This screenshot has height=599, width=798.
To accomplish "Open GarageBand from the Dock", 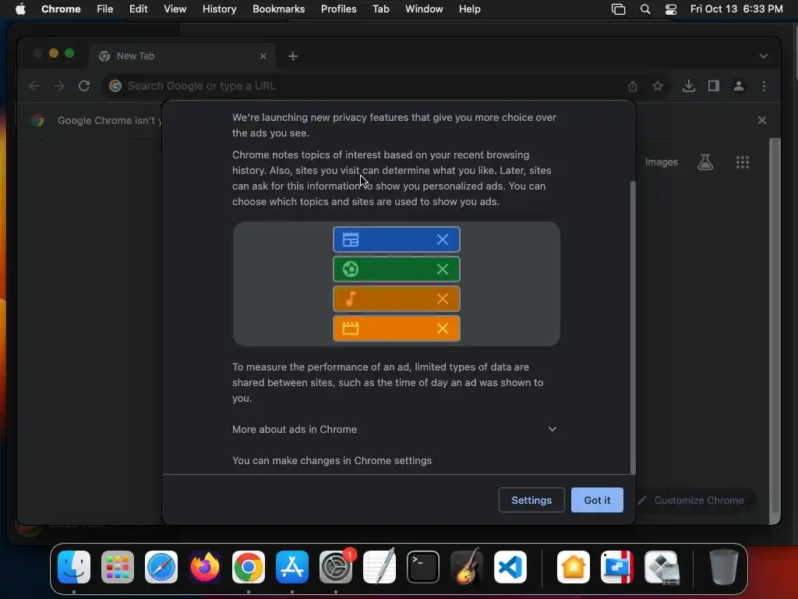I will [x=467, y=567].
